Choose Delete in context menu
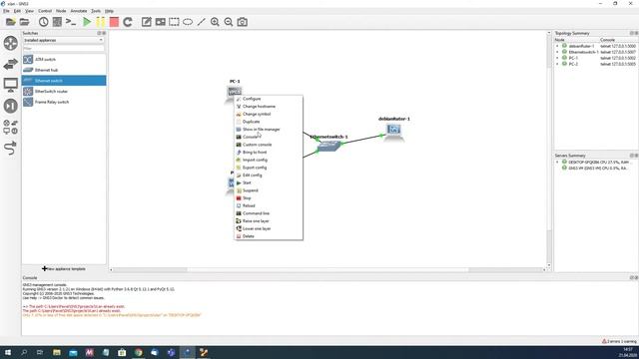Image resolution: width=639 pixels, height=359 pixels. click(x=269, y=236)
